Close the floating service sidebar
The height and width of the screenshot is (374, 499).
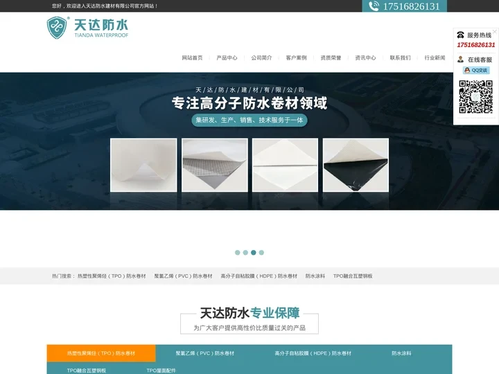pos(495,31)
